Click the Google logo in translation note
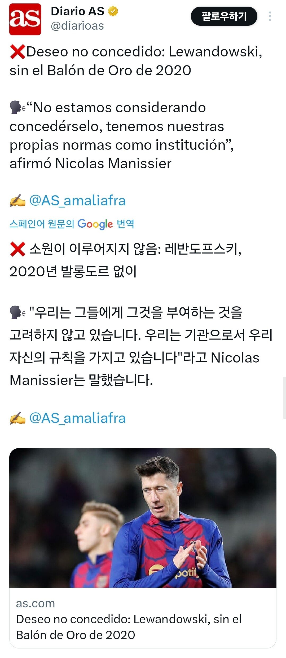Viewport: 286px width, 658px height. click(95, 224)
